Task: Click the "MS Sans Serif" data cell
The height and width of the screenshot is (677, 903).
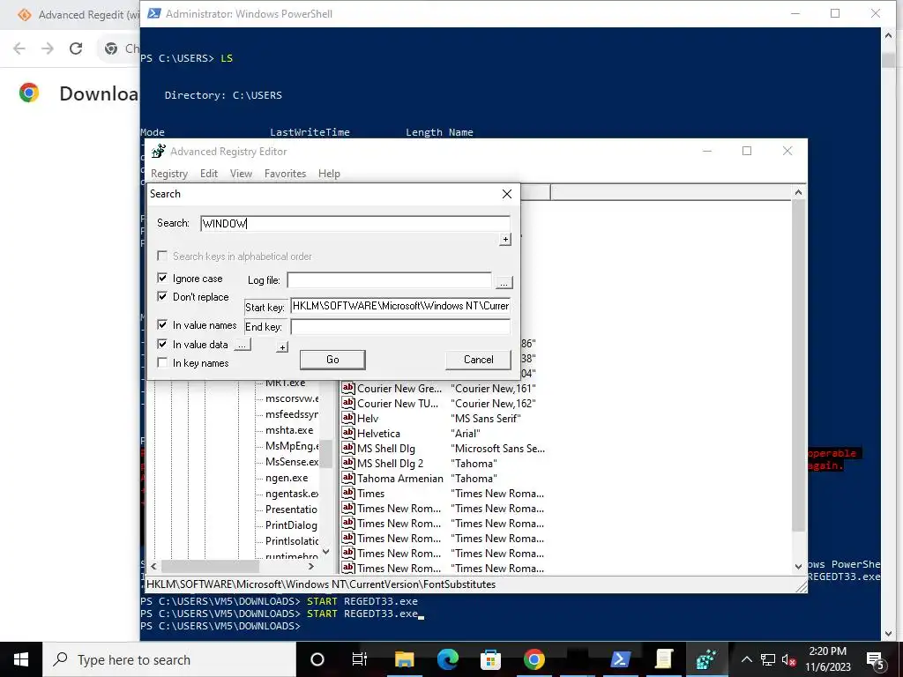Action: pyautogui.click(x=486, y=418)
